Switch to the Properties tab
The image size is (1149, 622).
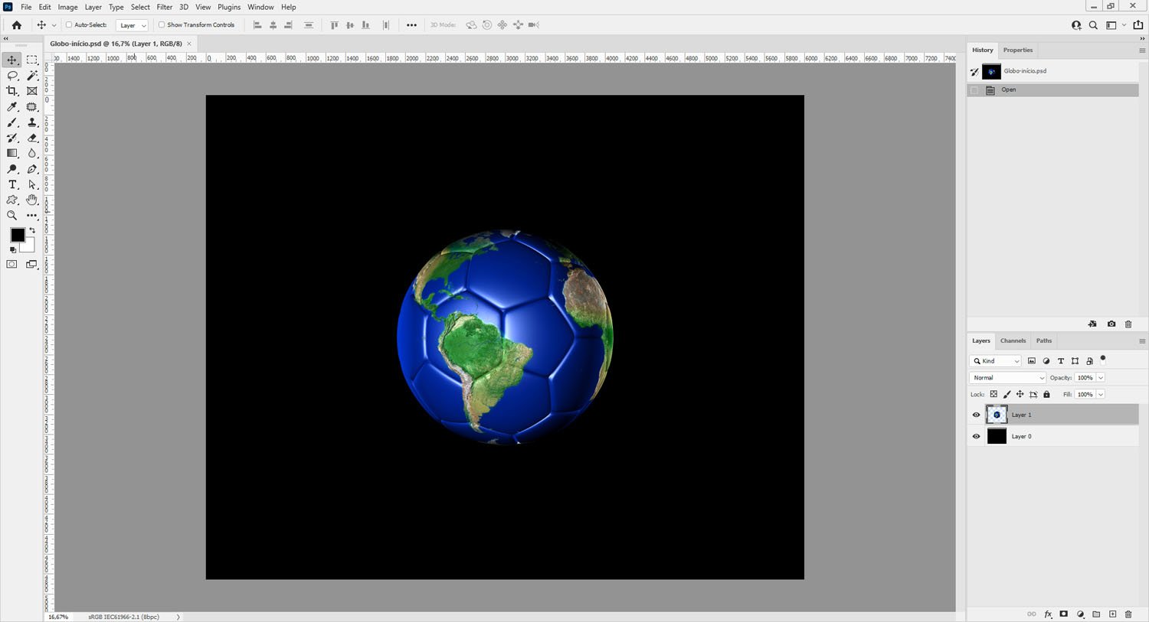[1018, 50]
